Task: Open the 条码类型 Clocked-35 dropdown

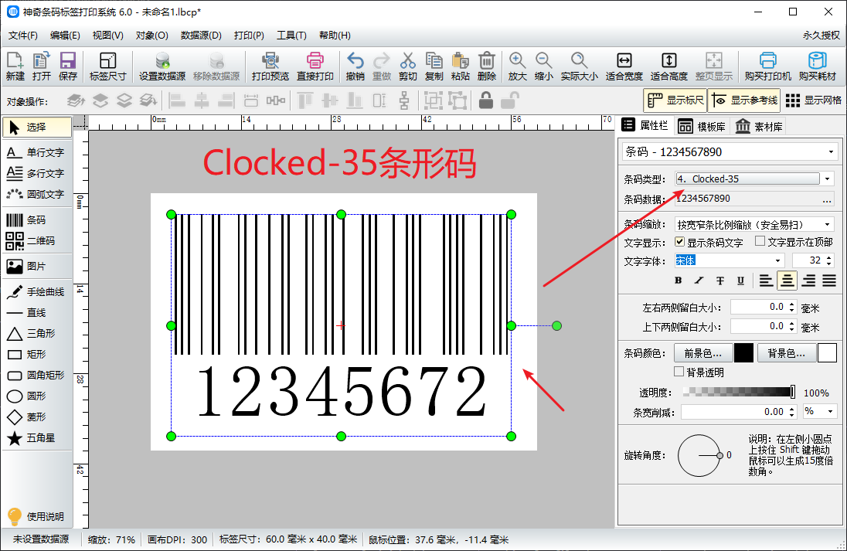Action: click(827, 179)
